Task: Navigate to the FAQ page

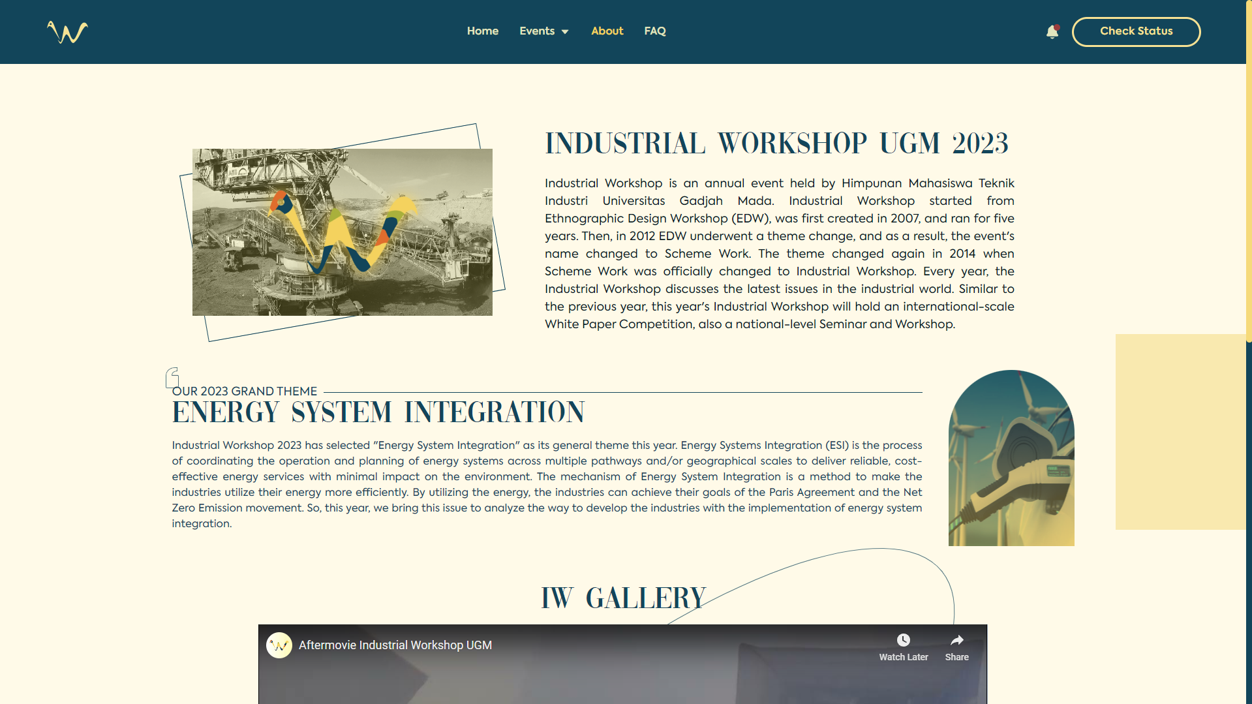Action: point(654,31)
